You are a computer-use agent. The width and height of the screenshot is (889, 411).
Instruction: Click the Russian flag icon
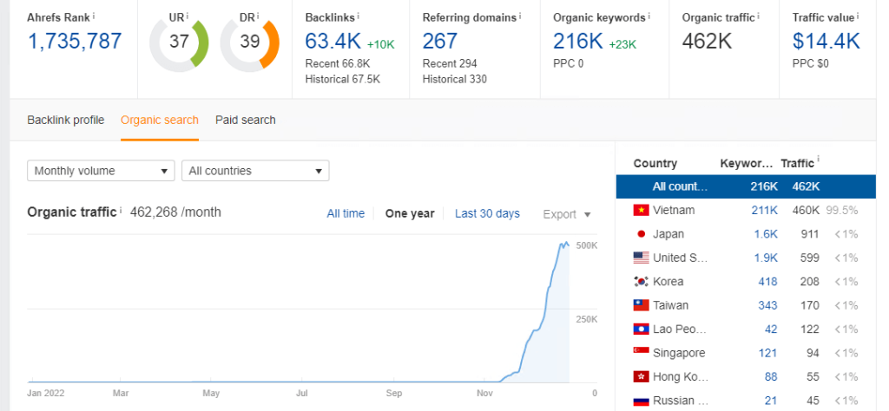[x=641, y=401]
